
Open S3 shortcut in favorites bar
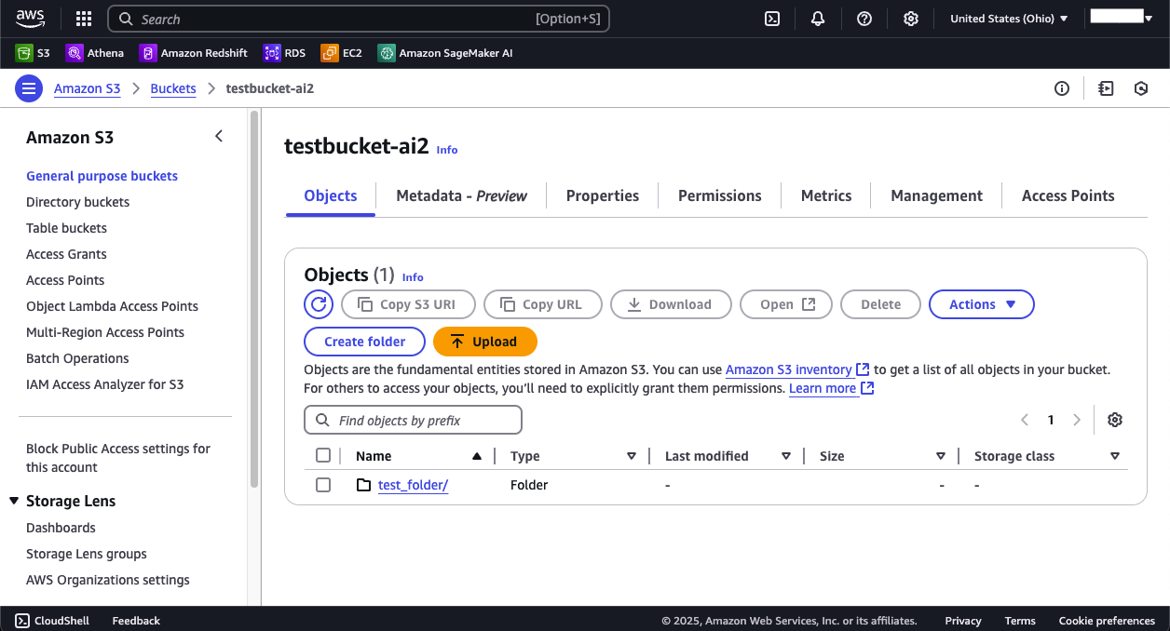pyautogui.click(x=33, y=53)
